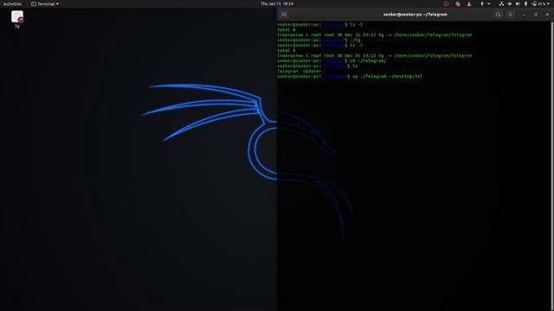Screen dimensions: 554x311
Task: Click the small tray icon left of the dropdown arrow
Action: pos(481,3)
